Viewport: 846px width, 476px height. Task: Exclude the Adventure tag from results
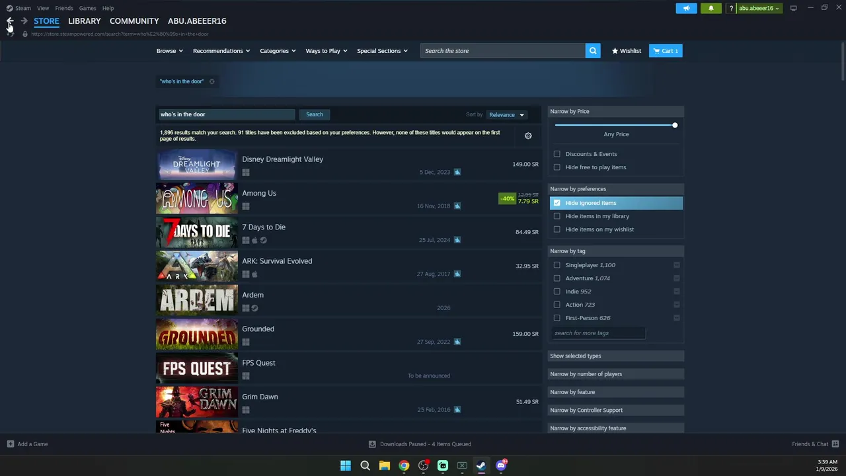pyautogui.click(x=677, y=278)
